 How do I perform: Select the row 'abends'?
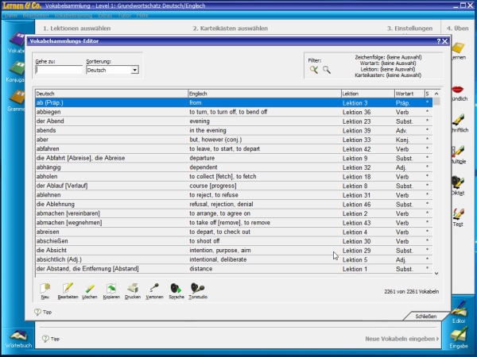point(234,131)
